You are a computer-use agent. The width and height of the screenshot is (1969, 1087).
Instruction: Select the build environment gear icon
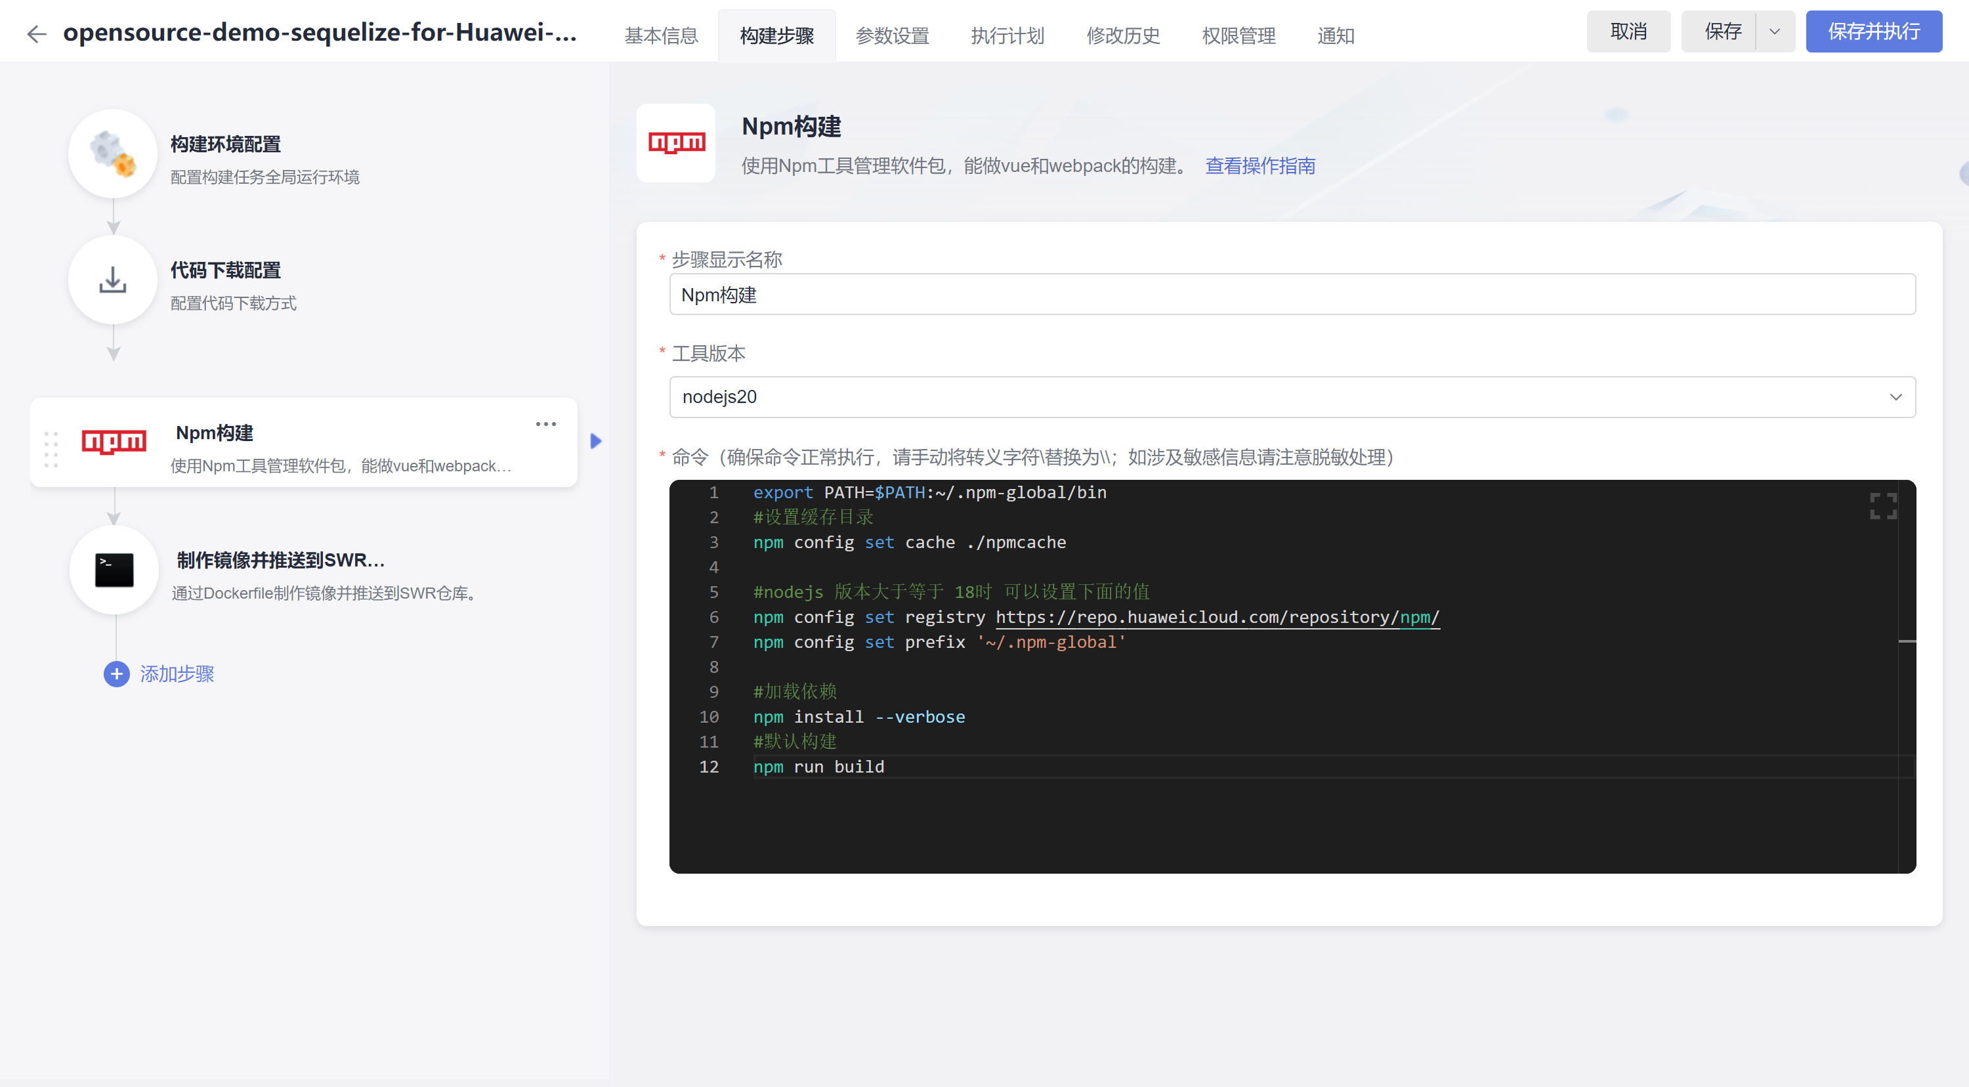[x=113, y=154]
